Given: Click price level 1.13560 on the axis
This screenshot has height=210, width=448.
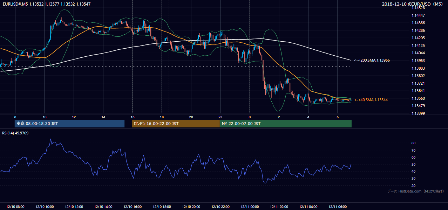Looking at the screenshot, I should (x=418, y=98).
